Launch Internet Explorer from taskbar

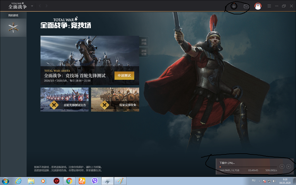pyautogui.click(x=18, y=181)
